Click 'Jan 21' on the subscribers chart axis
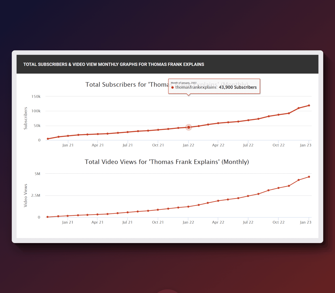The height and width of the screenshot is (293, 335). click(68, 145)
